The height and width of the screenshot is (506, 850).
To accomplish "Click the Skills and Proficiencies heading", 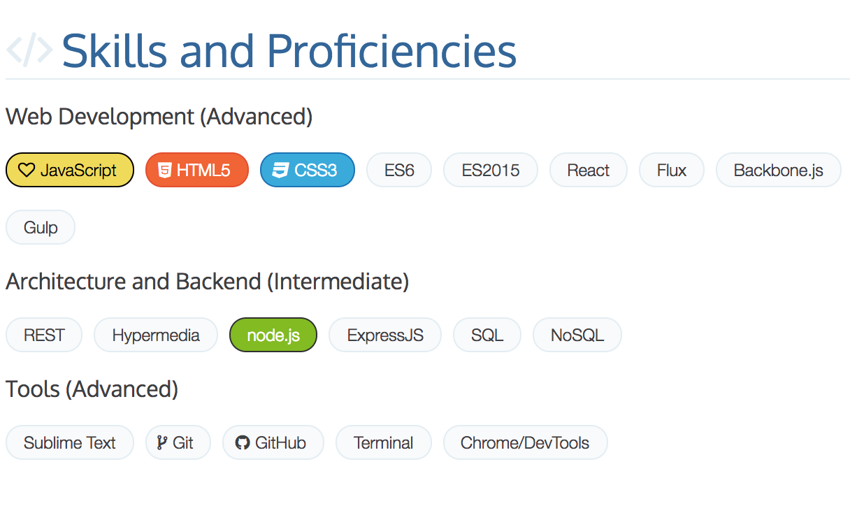I will coord(289,50).
